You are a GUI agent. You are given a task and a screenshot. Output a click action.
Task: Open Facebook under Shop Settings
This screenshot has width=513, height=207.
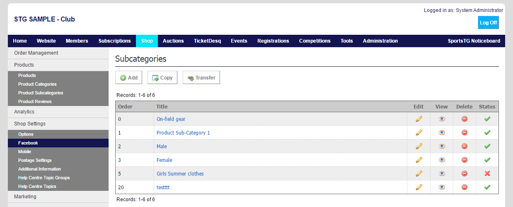click(58, 143)
